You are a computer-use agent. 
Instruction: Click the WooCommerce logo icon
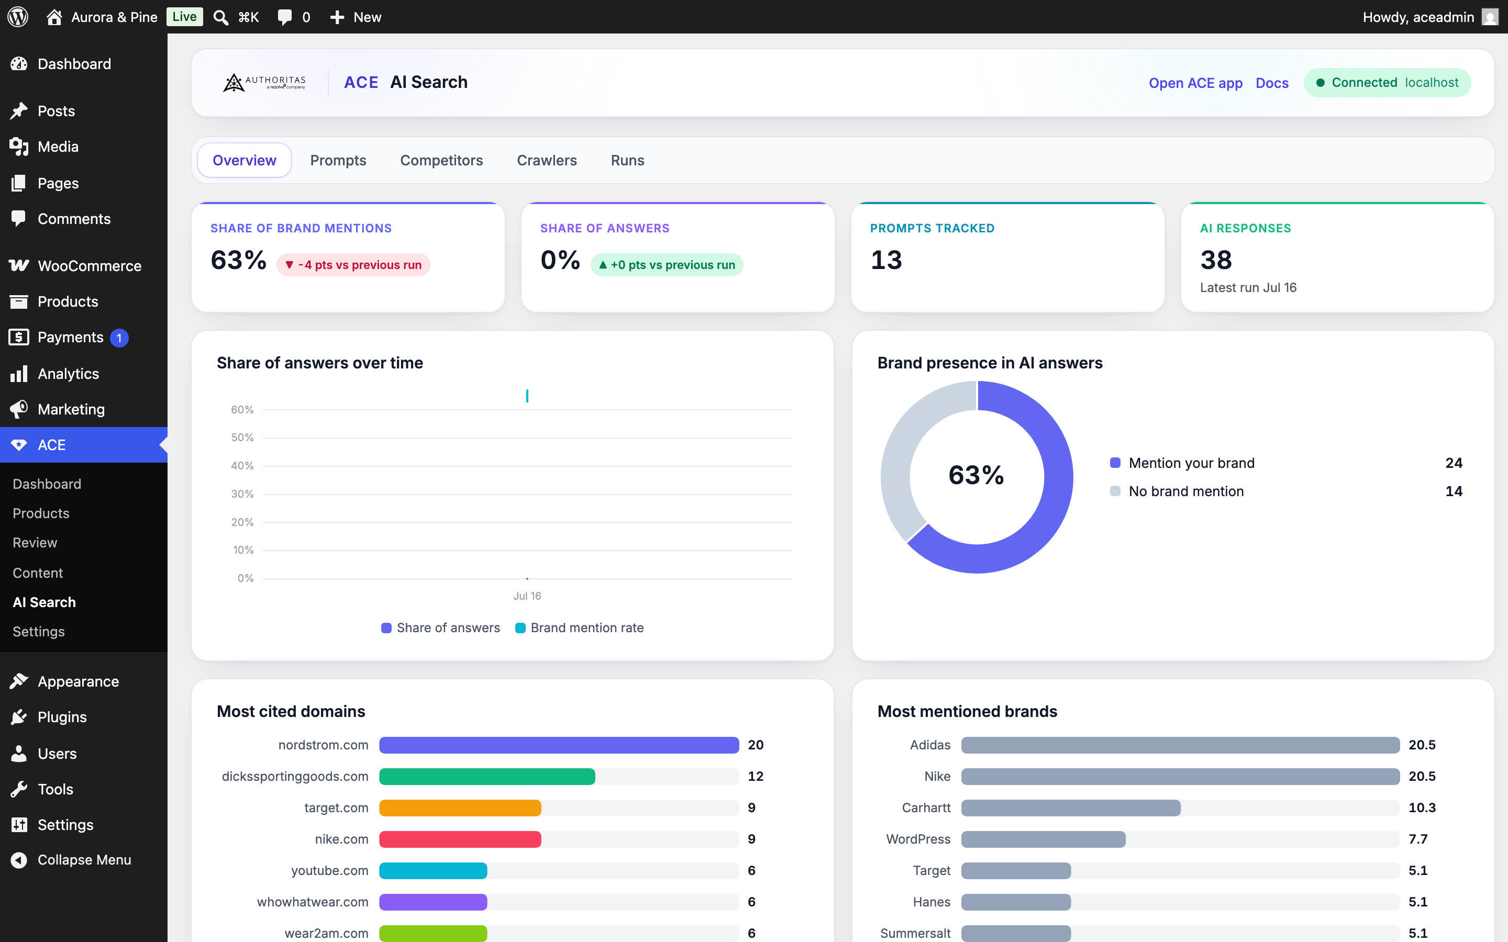19,265
